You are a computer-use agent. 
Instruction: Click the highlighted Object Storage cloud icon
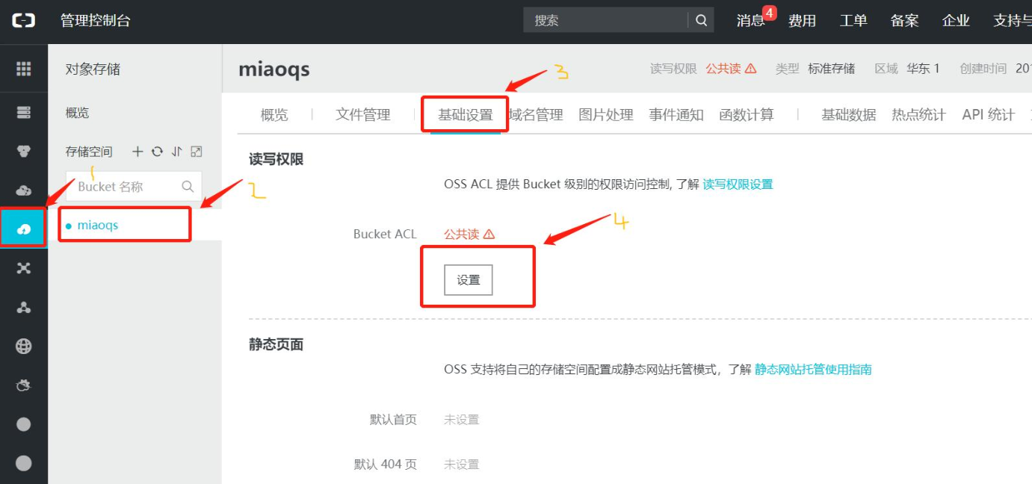24,229
